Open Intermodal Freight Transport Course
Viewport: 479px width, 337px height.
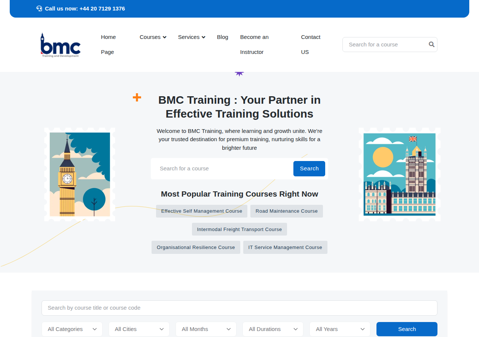click(239, 229)
